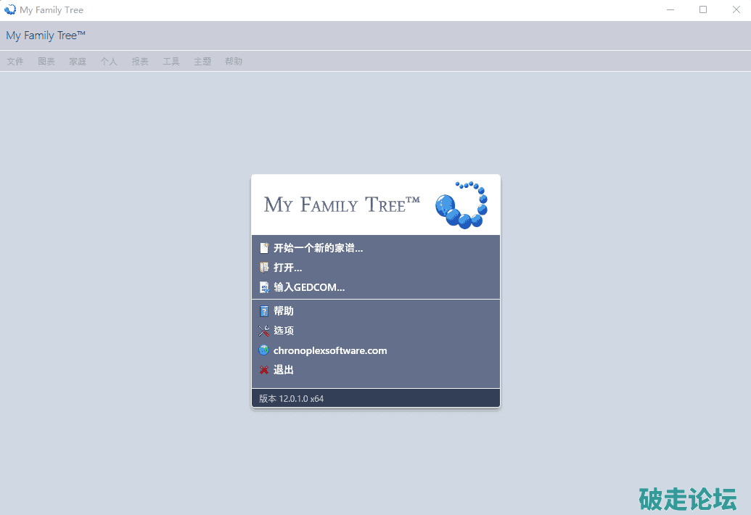Image resolution: width=751 pixels, height=515 pixels.
Task: Click the version 12.0.1.0 x64 text
Action: [x=291, y=399]
